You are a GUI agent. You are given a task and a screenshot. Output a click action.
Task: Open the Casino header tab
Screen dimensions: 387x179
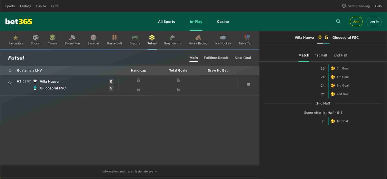point(223,22)
